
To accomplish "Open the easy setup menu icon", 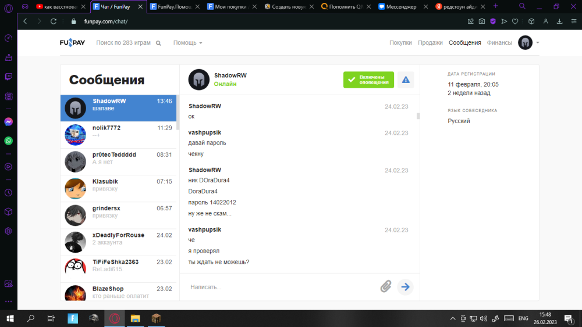I will coord(574,21).
